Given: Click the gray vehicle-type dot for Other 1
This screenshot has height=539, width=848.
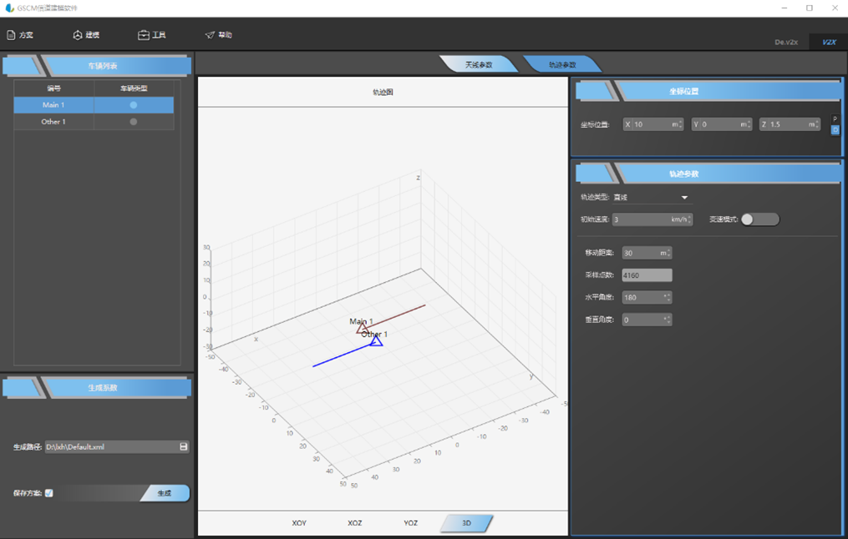Looking at the screenshot, I should (x=134, y=122).
